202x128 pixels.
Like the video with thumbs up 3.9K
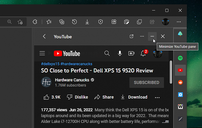pyautogui.click(x=52, y=97)
